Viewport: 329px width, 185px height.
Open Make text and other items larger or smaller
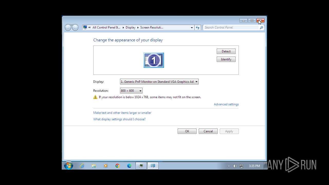point(122,113)
